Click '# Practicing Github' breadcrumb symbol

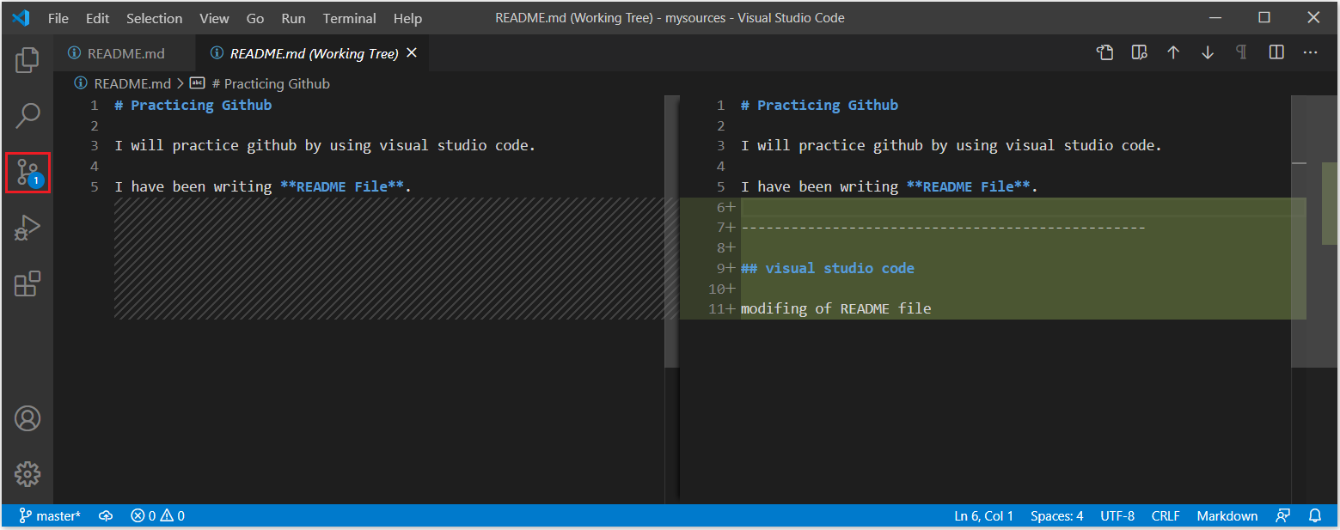pos(271,83)
